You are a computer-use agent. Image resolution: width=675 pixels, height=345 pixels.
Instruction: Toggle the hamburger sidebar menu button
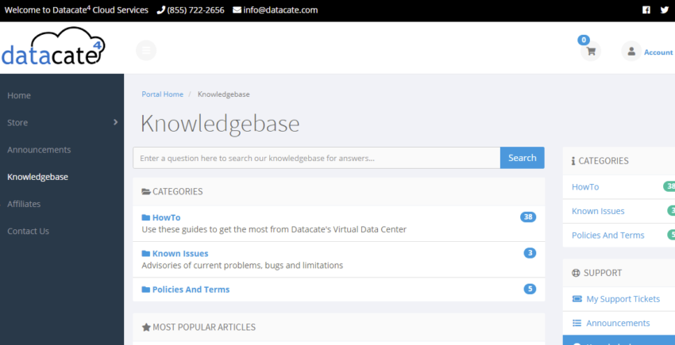(146, 50)
